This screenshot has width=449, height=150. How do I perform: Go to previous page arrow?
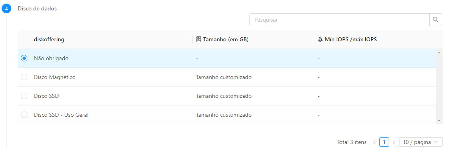[375, 142]
